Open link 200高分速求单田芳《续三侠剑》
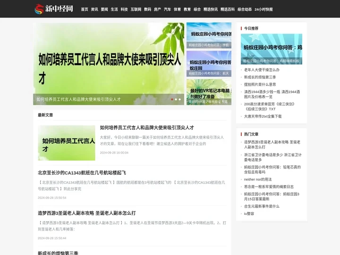 pos(269,106)
